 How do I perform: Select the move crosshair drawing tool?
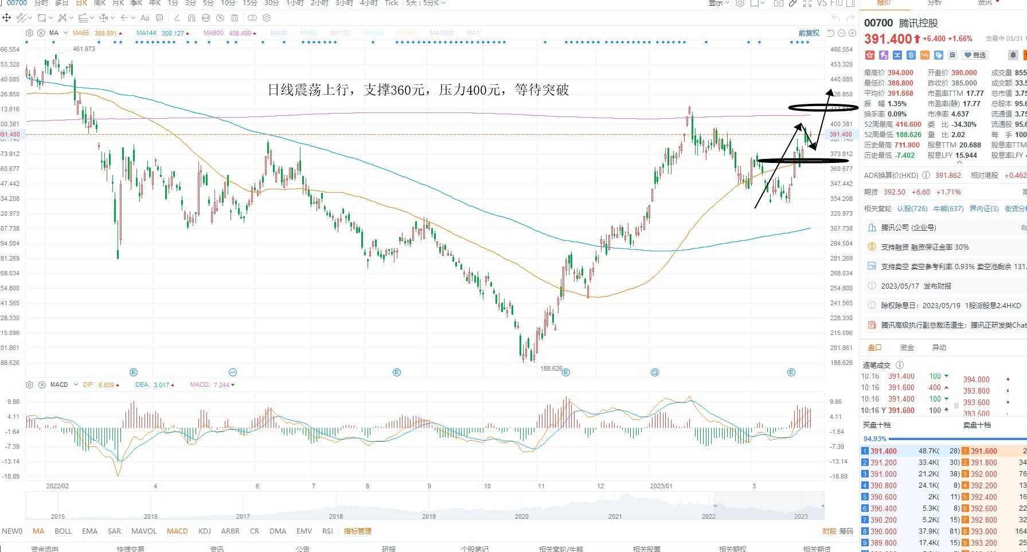pos(7,18)
